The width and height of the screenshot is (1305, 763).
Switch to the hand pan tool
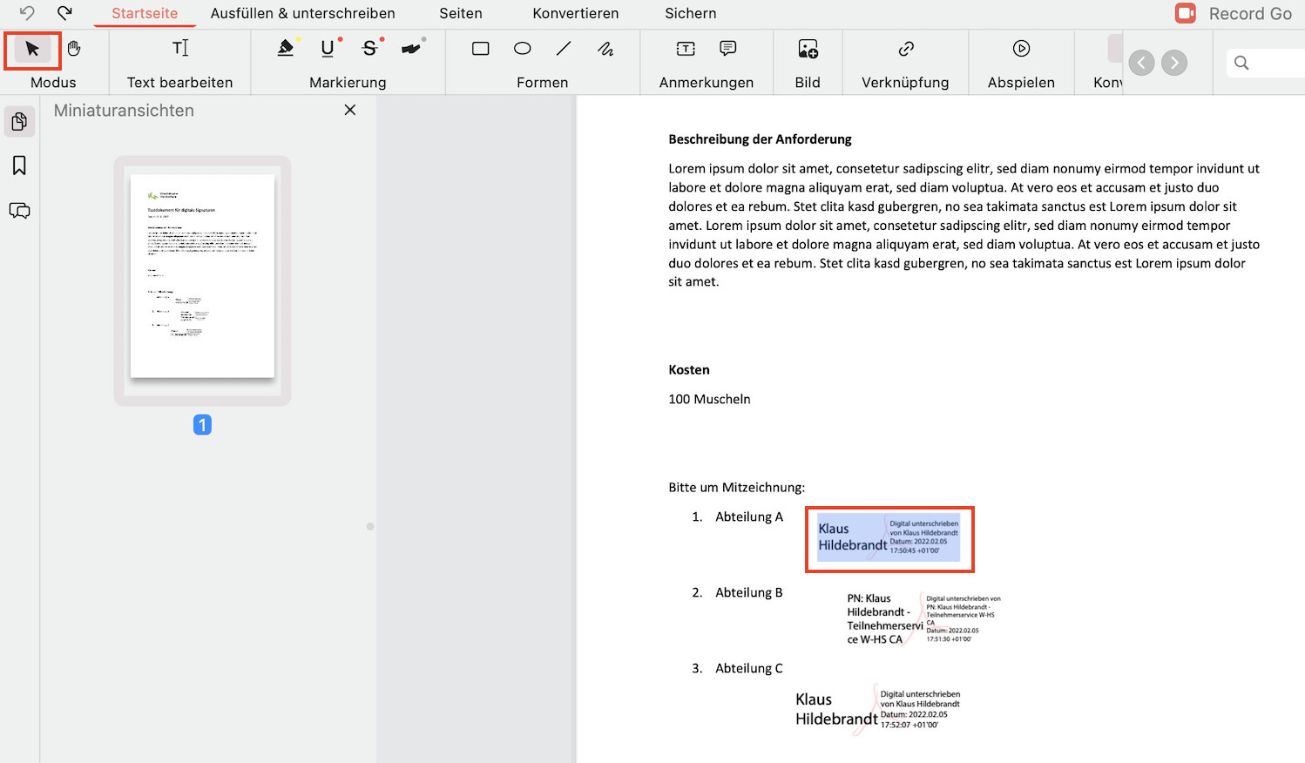(x=74, y=49)
